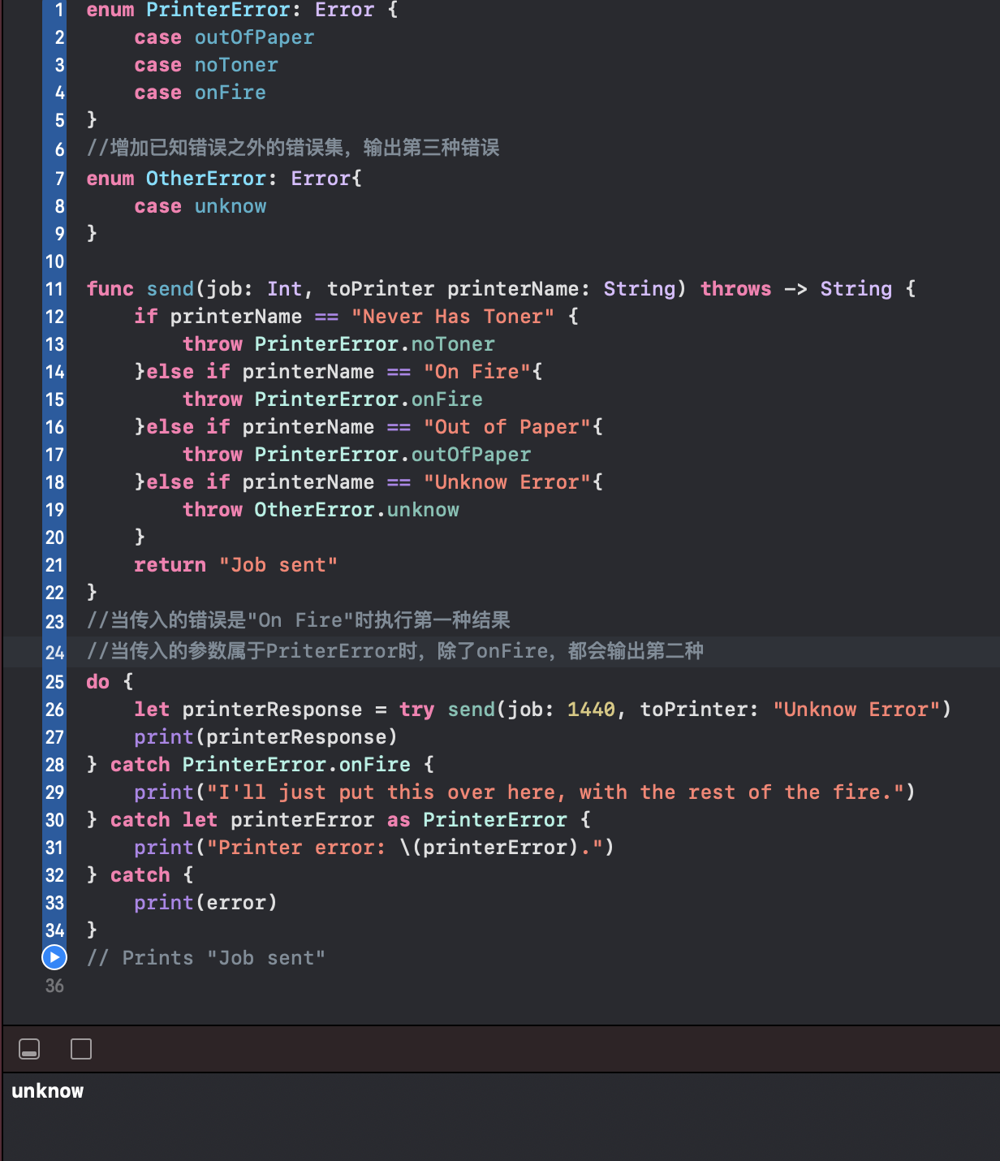Click line number 11 in the gutter

(54, 289)
